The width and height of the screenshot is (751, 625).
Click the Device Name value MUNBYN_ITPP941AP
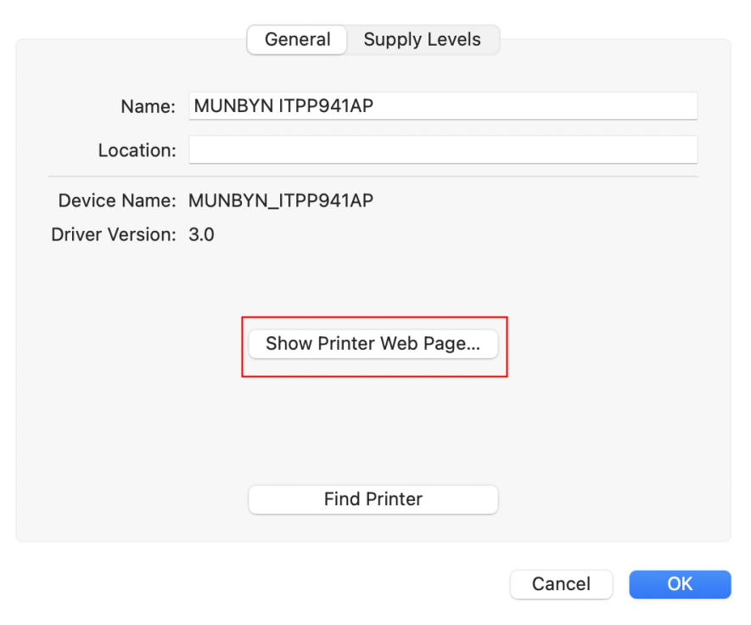(281, 200)
